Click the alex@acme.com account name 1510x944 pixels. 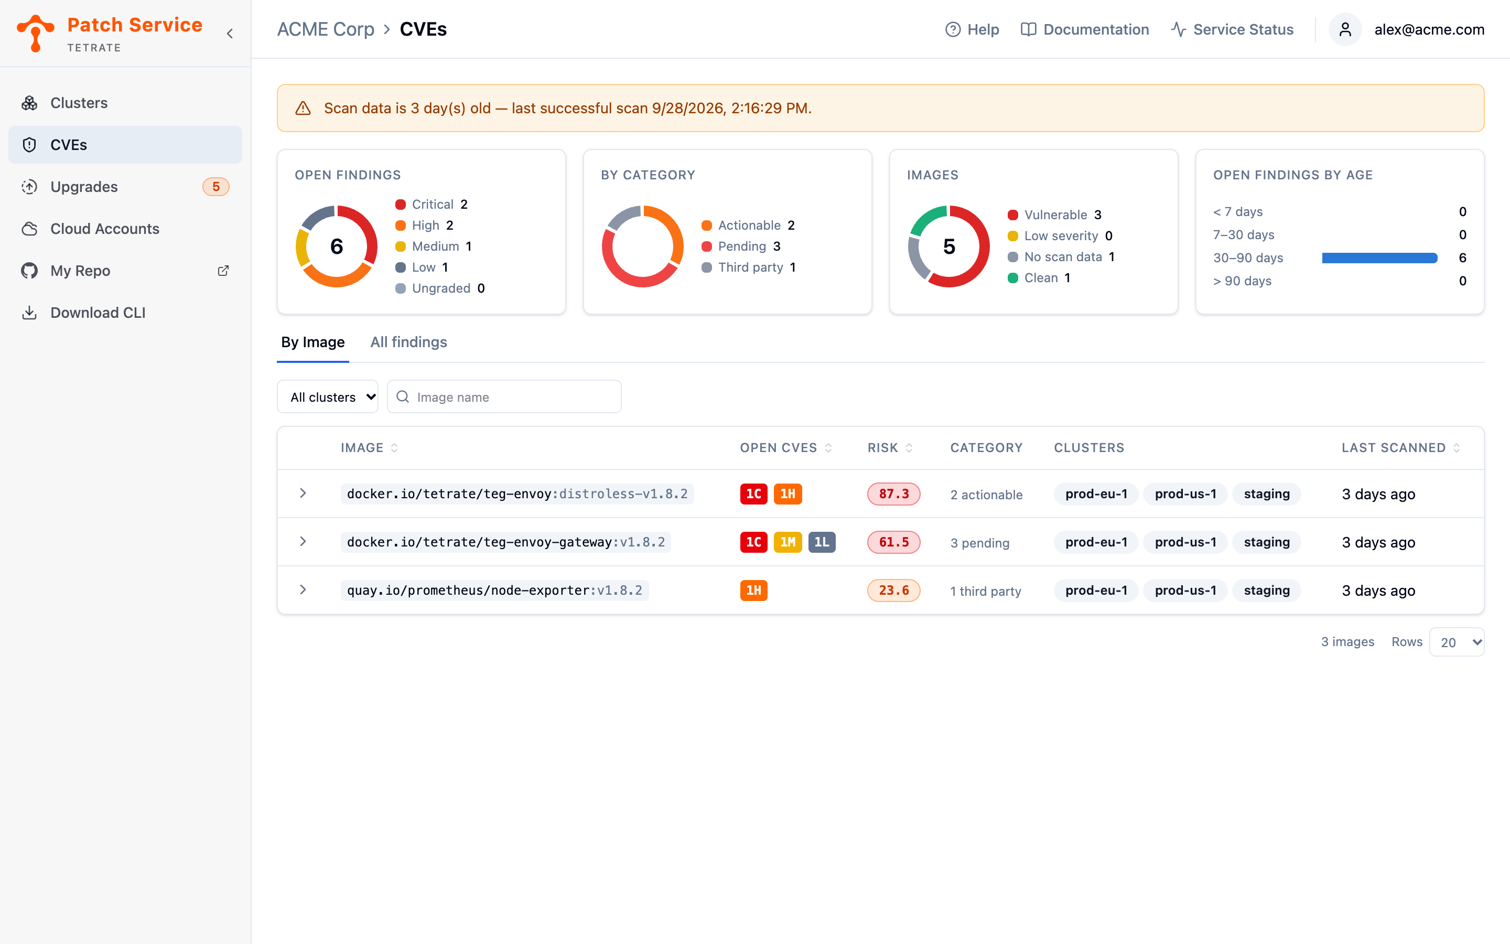[1429, 29]
